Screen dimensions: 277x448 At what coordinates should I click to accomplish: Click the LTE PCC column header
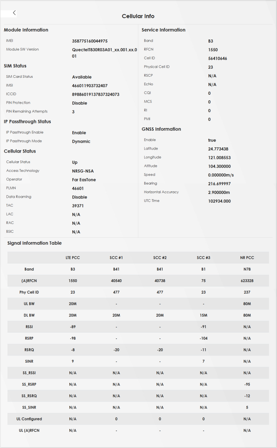(x=73, y=258)
